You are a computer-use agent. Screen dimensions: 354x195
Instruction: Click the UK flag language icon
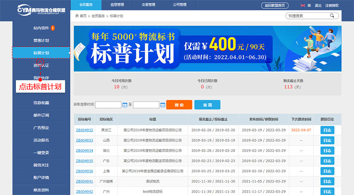click(302, 5)
